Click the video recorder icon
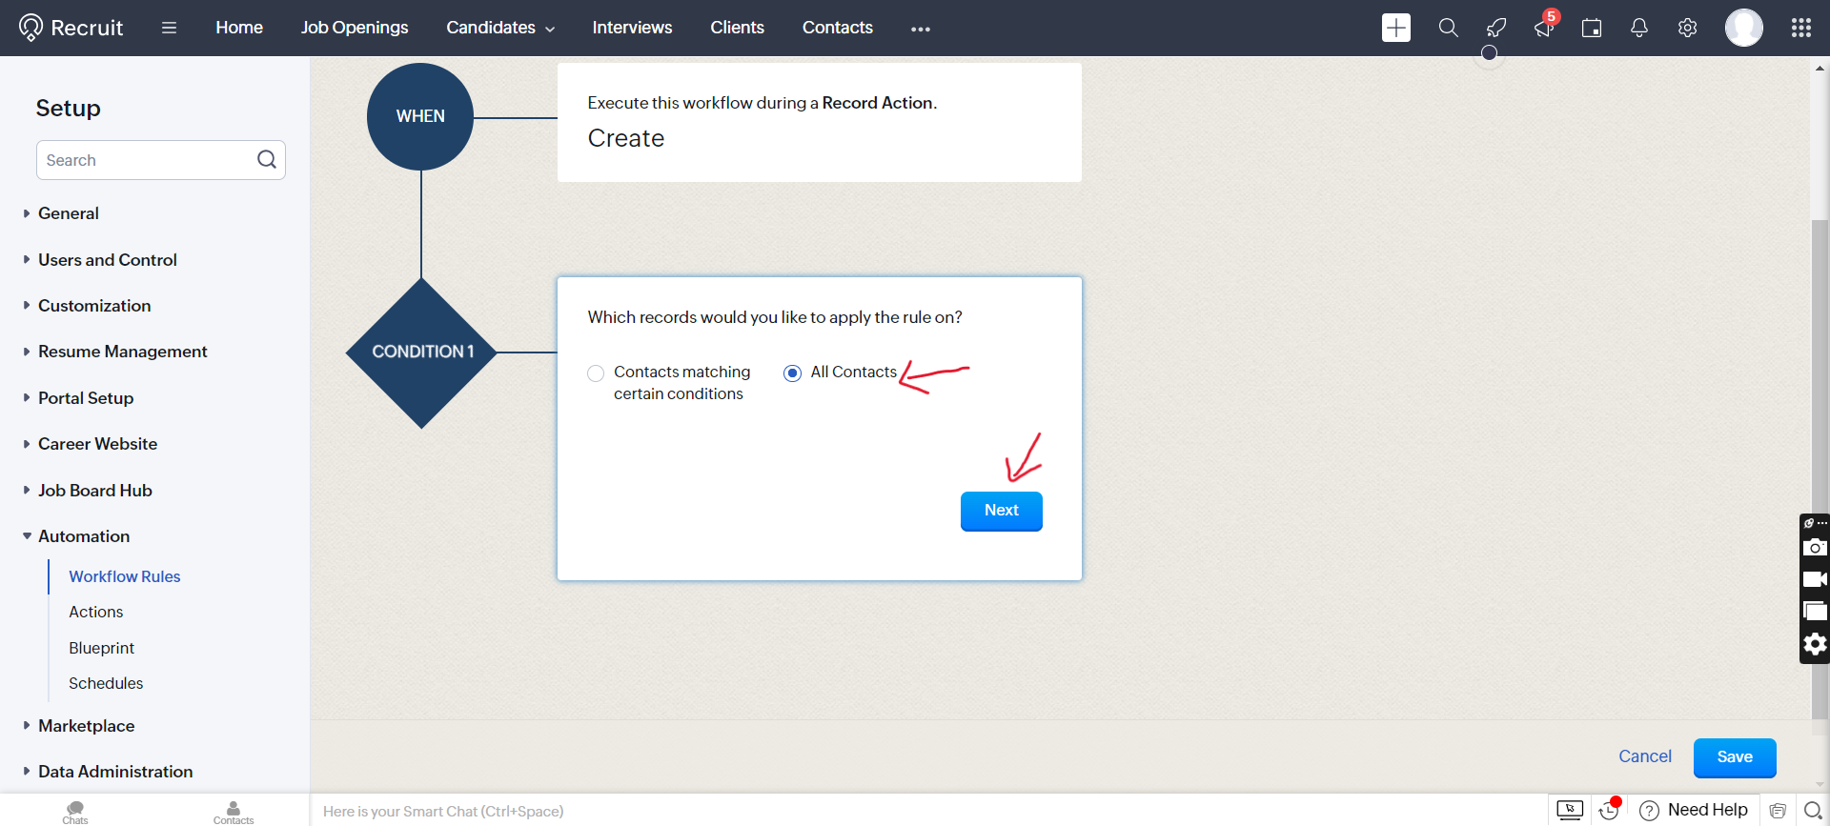 click(1815, 579)
